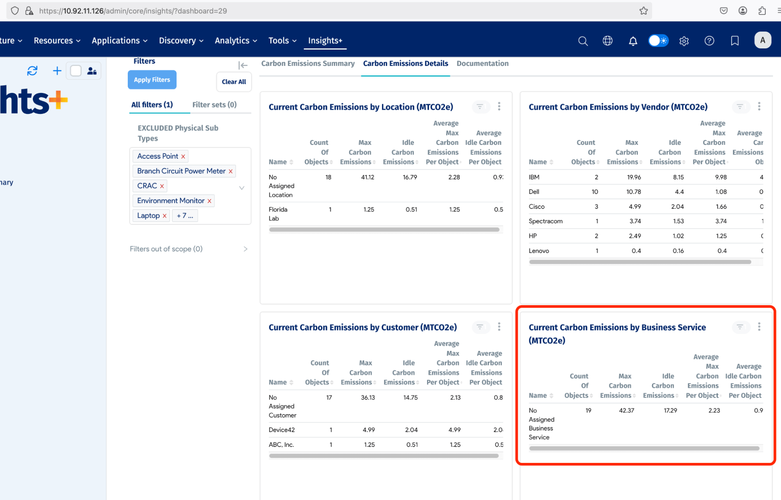The height and width of the screenshot is (500, 781).
Task: Switch the dark/light theme toggle
Action: 658,40
